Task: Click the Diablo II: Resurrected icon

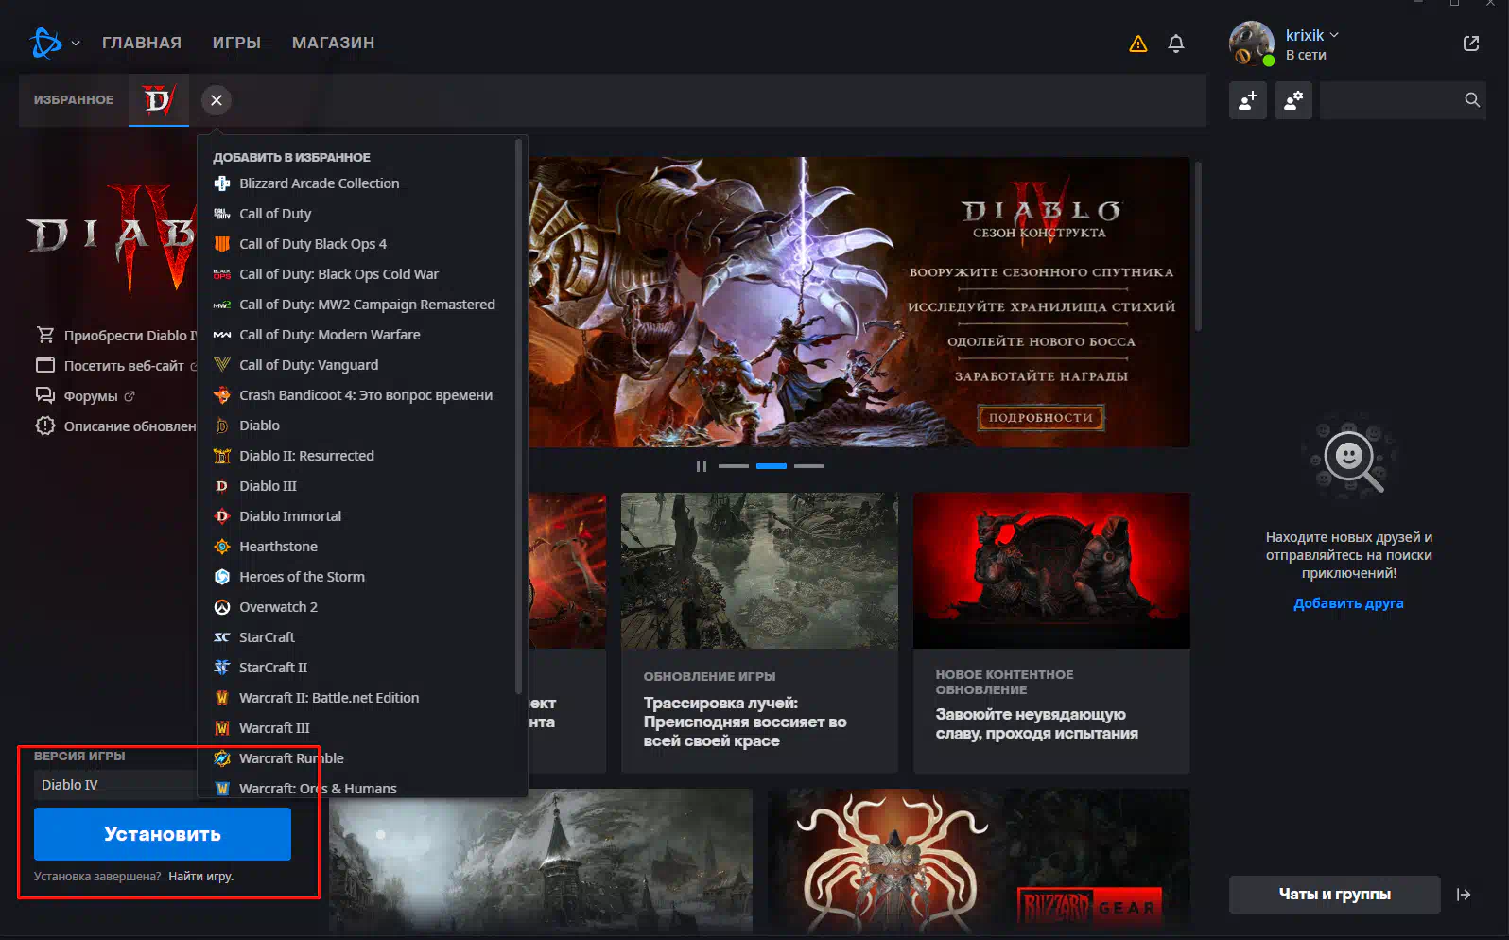Action: 222,456
